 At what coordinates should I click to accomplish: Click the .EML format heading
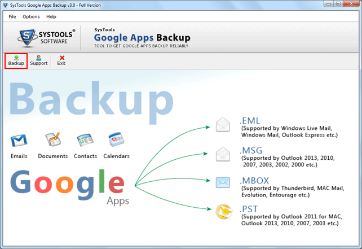click(250, 121)
